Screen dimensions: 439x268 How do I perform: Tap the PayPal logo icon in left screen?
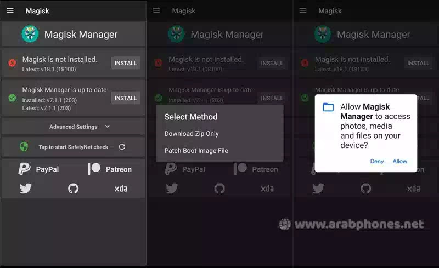(24, 169)
